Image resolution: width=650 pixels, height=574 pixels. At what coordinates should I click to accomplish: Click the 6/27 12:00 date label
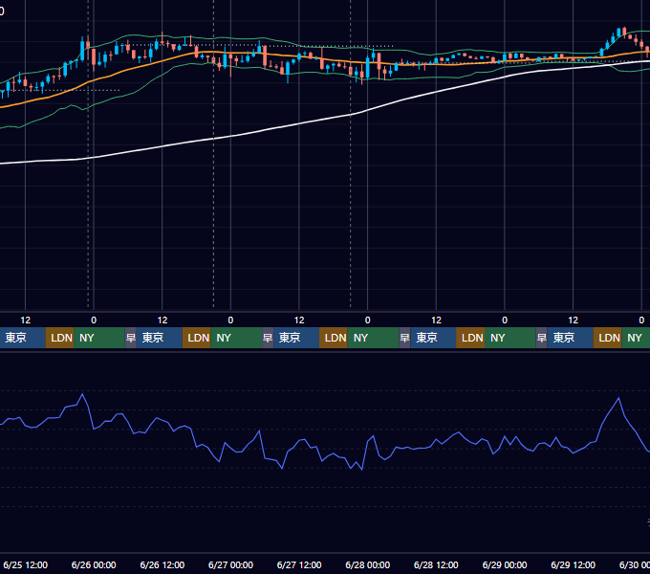pos(299,564)
